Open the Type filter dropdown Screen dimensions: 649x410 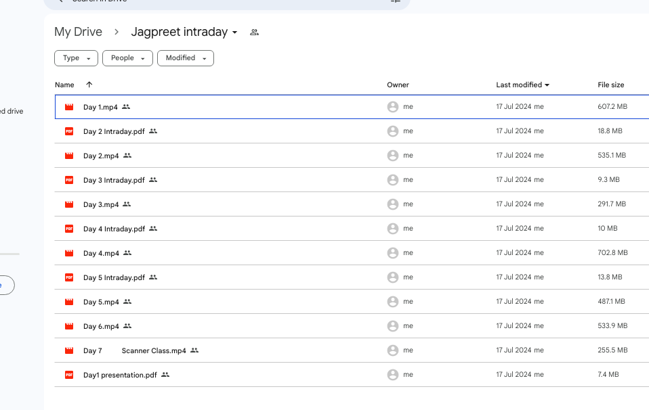pos(76,58)
